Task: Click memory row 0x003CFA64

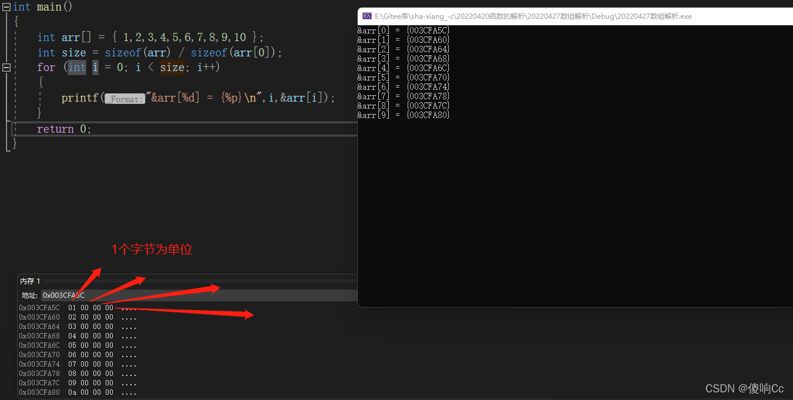Action: pyautogui.click(x=78, y=327)
